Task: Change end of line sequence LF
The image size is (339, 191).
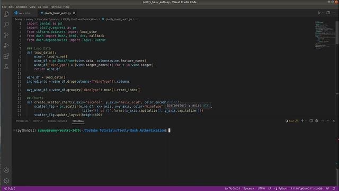Action: pos(270,188)
